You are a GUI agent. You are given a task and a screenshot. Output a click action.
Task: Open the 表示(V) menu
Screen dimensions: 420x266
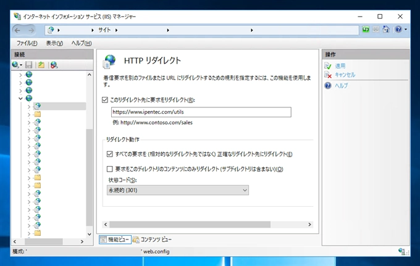54,43
